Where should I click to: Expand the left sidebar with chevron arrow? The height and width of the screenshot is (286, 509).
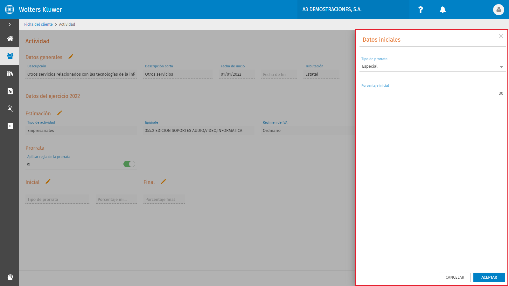click(10, 24)
